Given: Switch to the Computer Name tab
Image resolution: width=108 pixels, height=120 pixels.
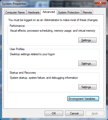Looking at the screenshot, I should pos(15,12).
